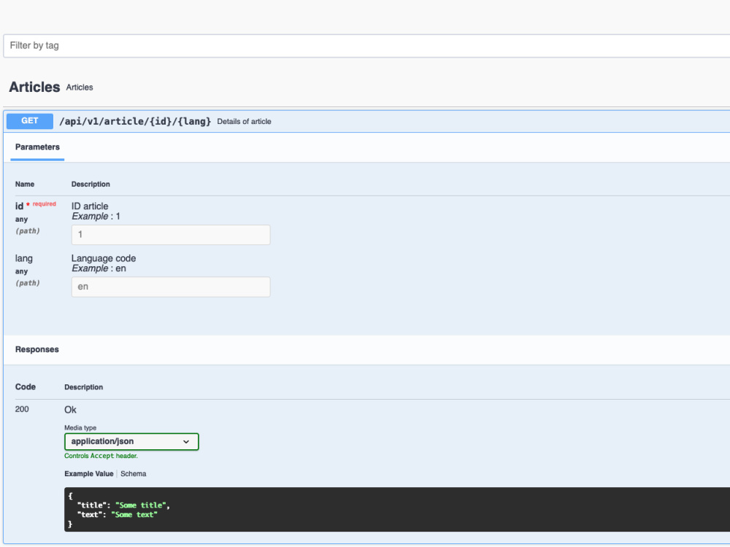Click the Media type label
Image resolution: width=730 pixels, height=547 pixels.
[80, 428]
